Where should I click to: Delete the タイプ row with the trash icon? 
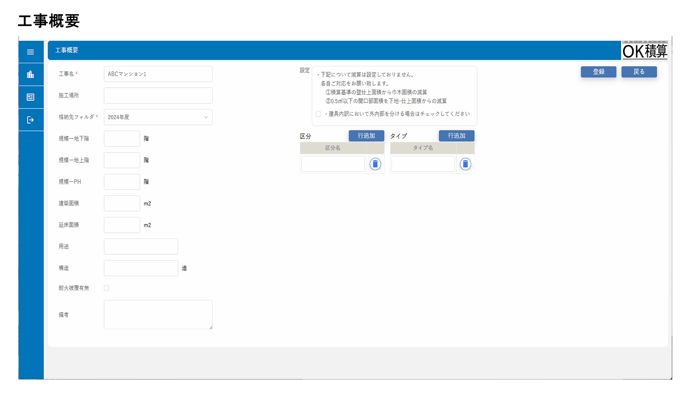(465, 164)
